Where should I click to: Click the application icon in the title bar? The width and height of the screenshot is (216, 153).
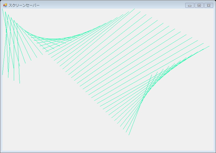pos(5,5)
